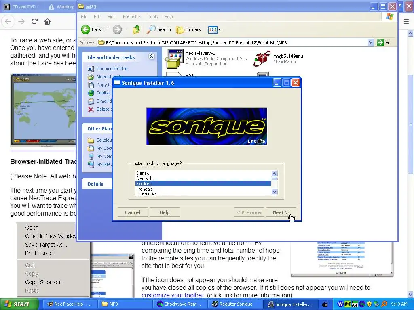Click the green 2047 meter tray icon
This screenshot has width=414, height=310.
point(355,304)
